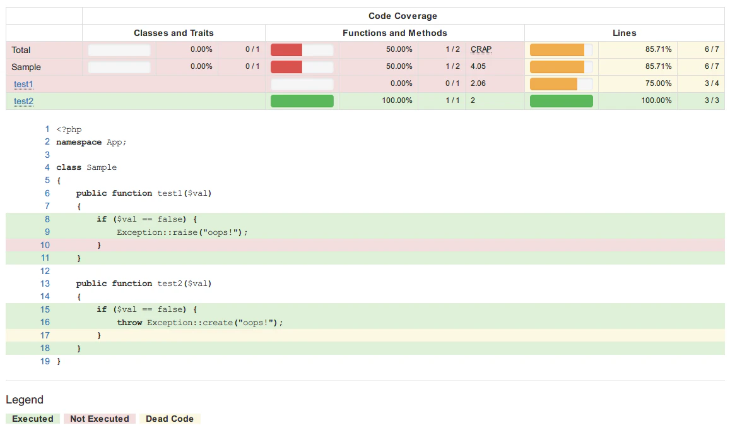Select line number 19 in the code listing
730x430 pixels.
pyautogui.click(x=45, y=361)
